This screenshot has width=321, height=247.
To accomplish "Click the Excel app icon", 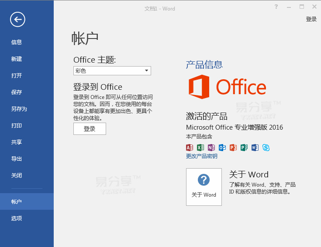I will coord(200,148).
